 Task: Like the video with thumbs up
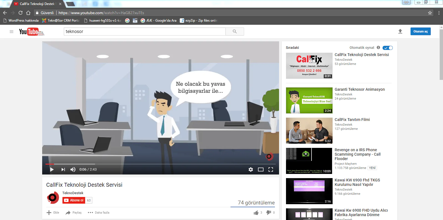coord(256,213)
